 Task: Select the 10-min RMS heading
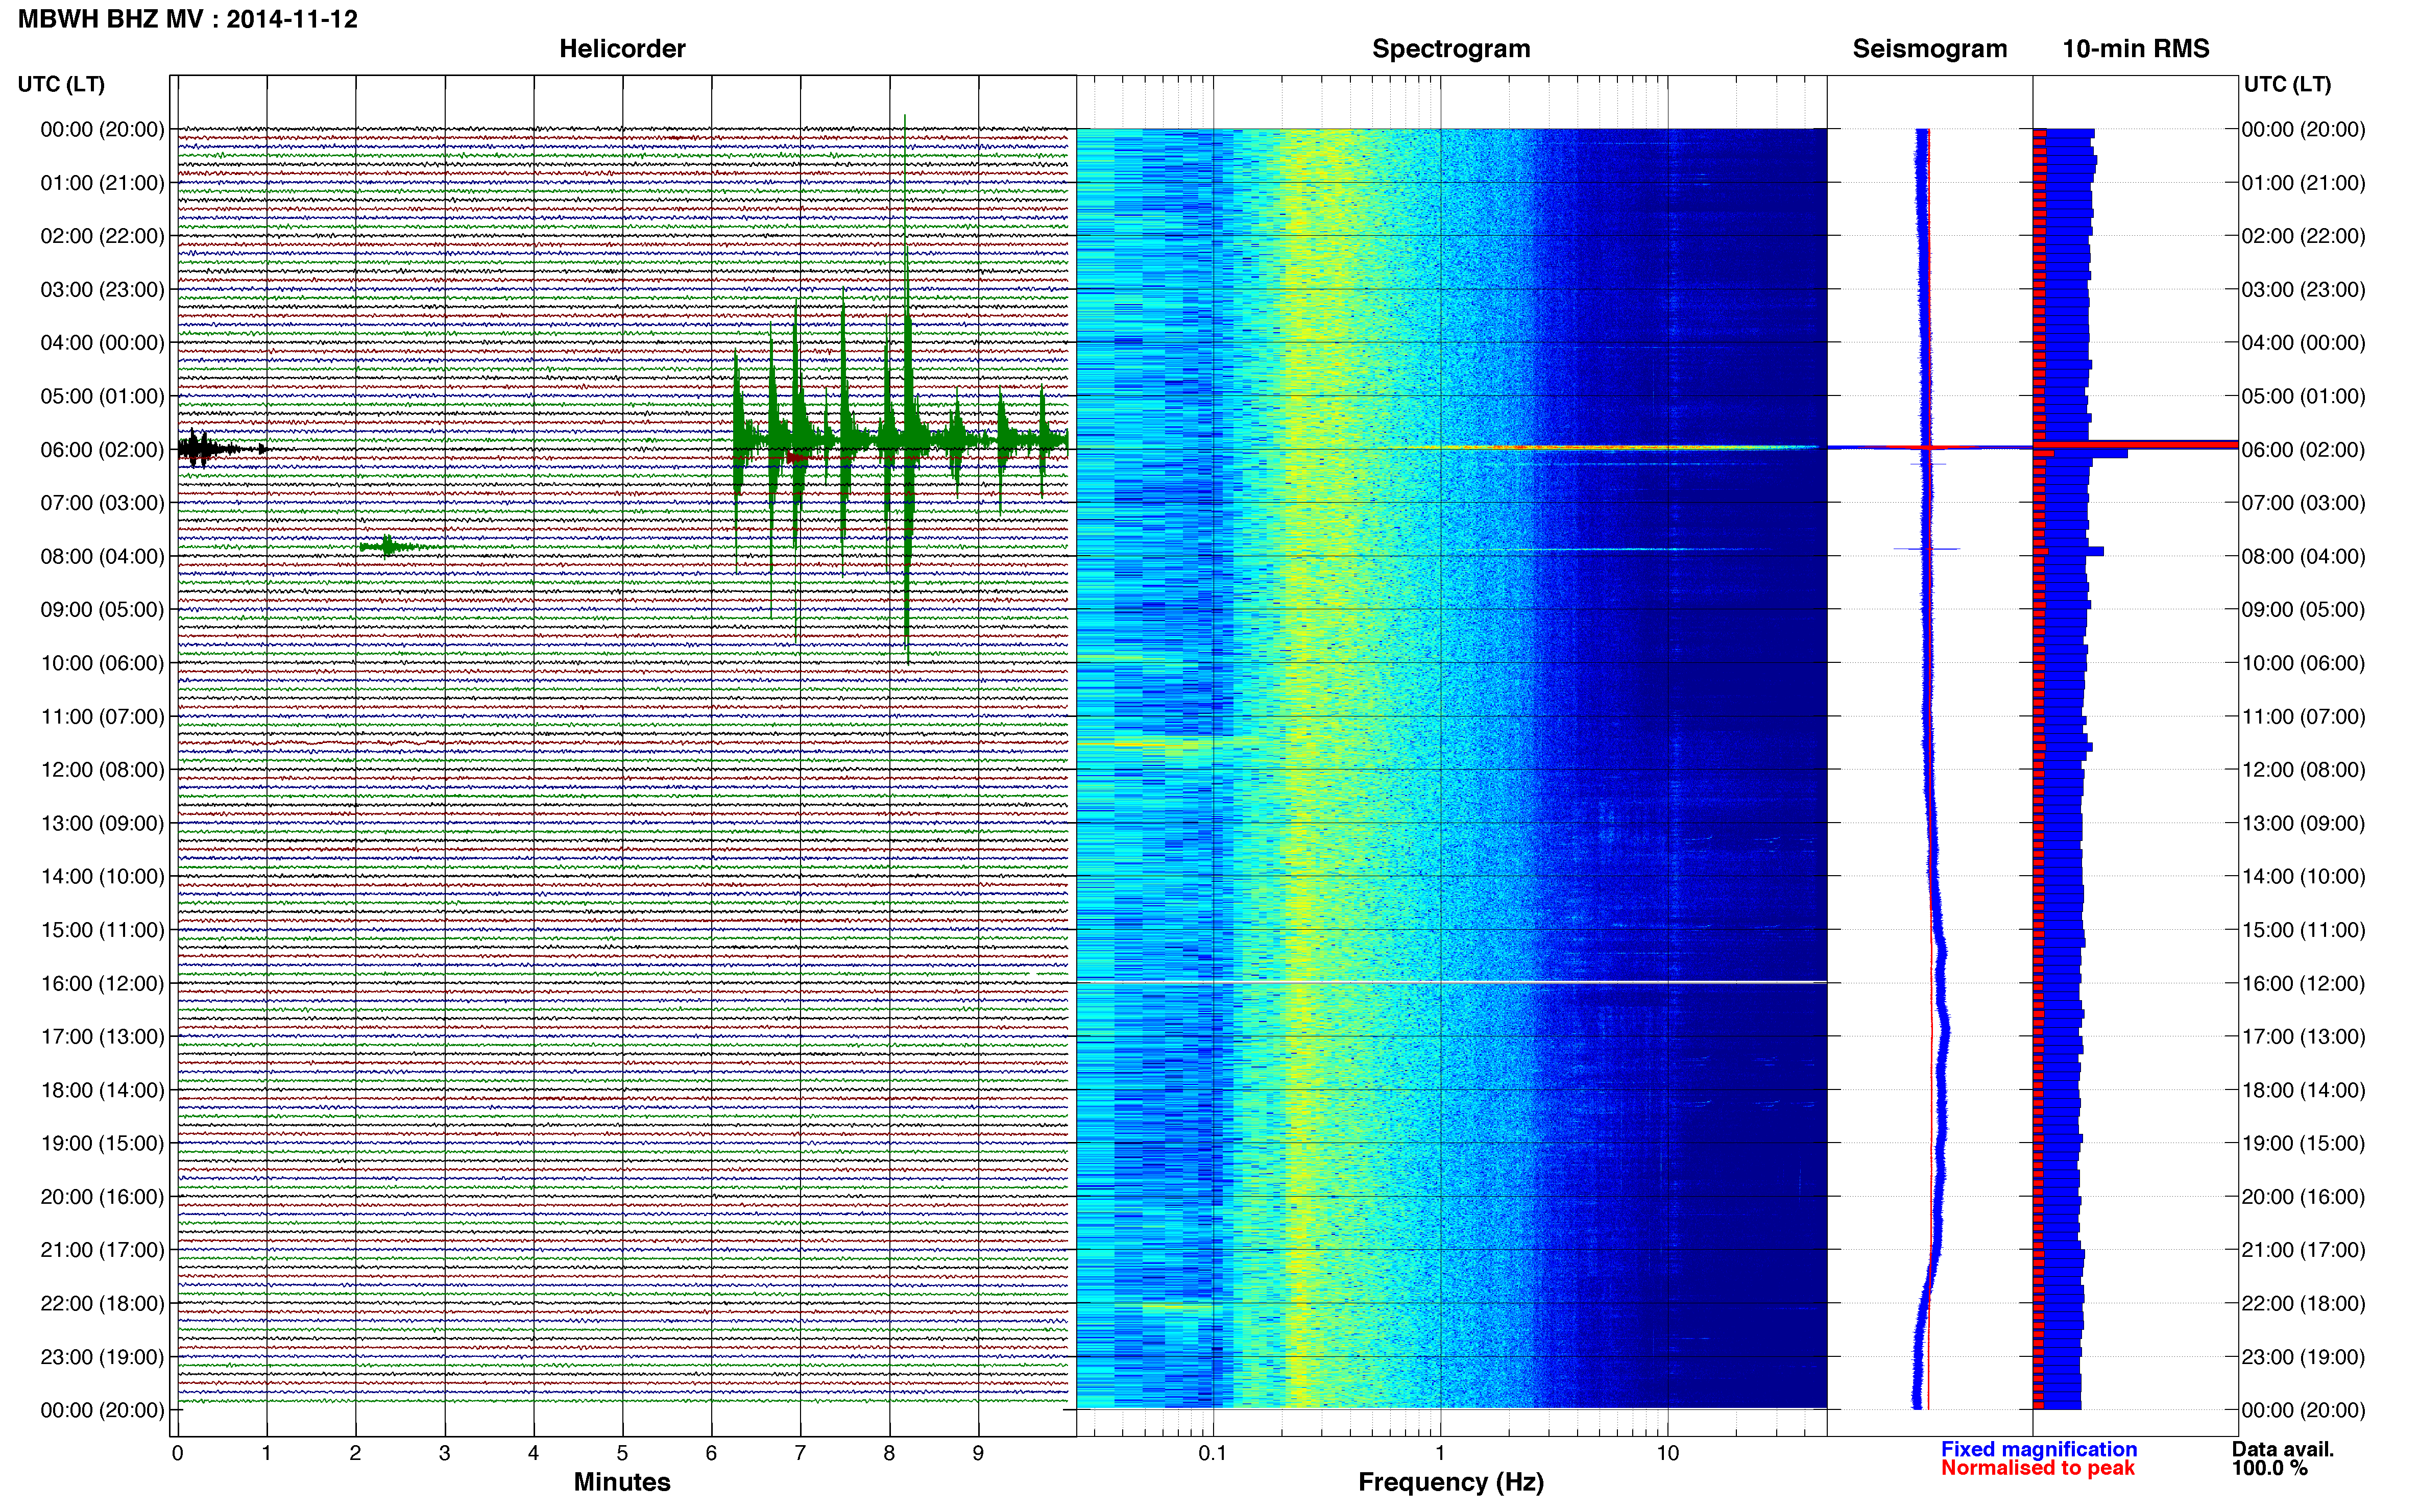pos(2136,49)
